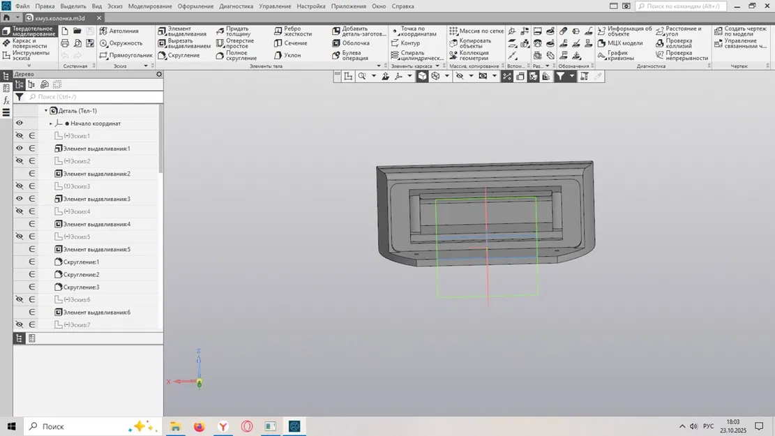Select the Сечение section command
This screenshot has height=436, width=775.
pos(291,43)
